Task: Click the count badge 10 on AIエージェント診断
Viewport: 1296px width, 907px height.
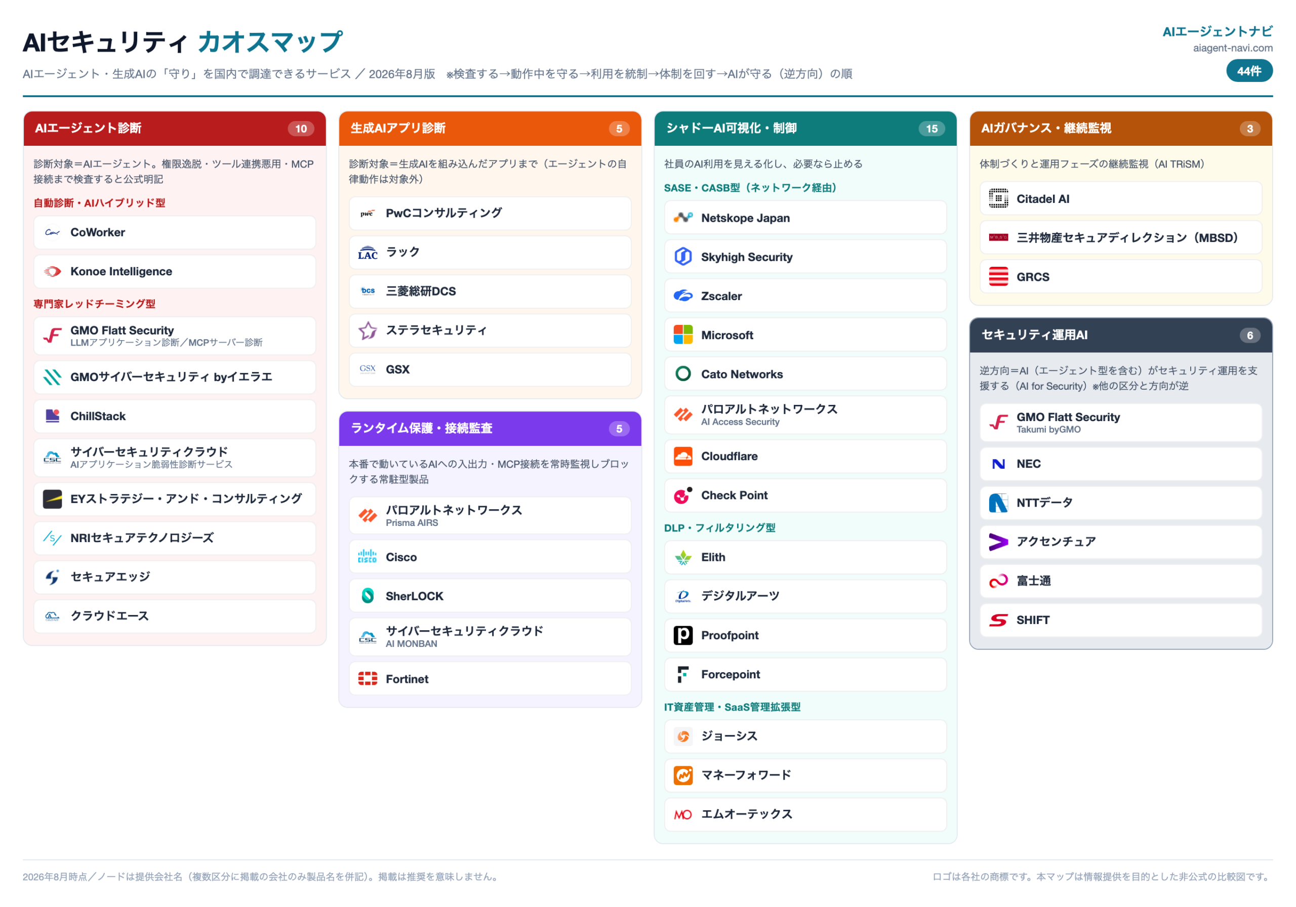Action: coord(301,129)
